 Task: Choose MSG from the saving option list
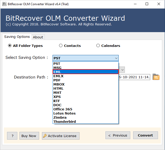pyautogui.click(x=85, y=68)
